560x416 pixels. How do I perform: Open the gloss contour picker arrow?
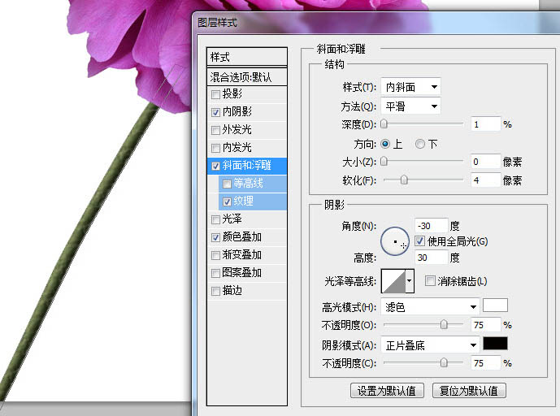coord(410,281)
